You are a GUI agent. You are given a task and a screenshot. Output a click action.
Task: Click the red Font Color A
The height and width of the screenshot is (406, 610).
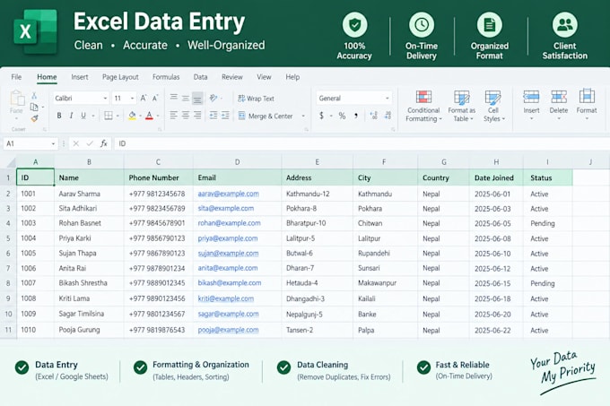coord(149,116)
